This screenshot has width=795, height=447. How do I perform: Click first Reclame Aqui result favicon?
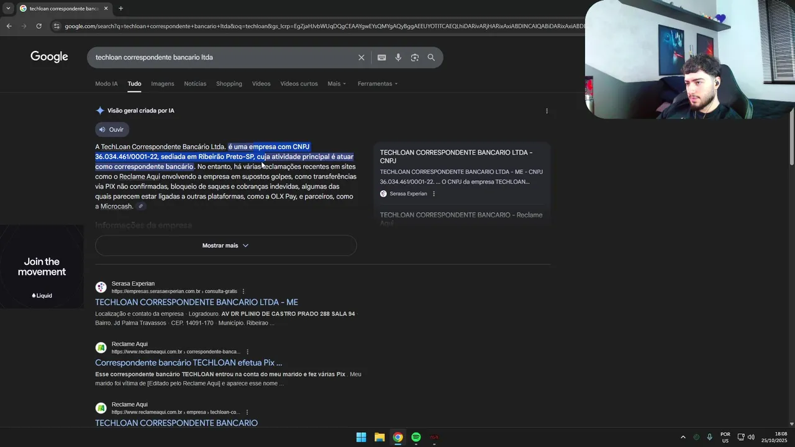101,348
